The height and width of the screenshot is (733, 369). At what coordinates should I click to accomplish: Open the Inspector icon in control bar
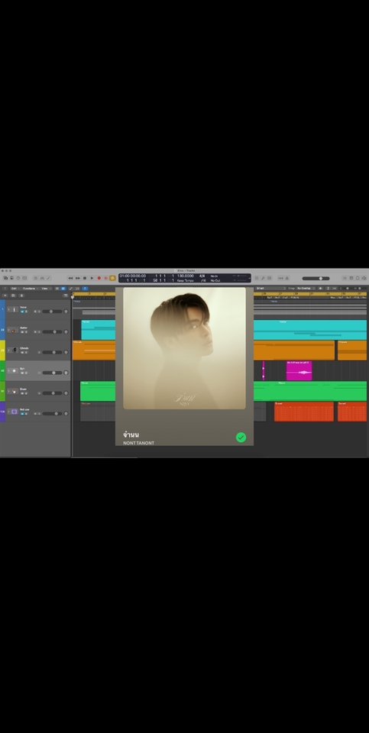[11, 278]
